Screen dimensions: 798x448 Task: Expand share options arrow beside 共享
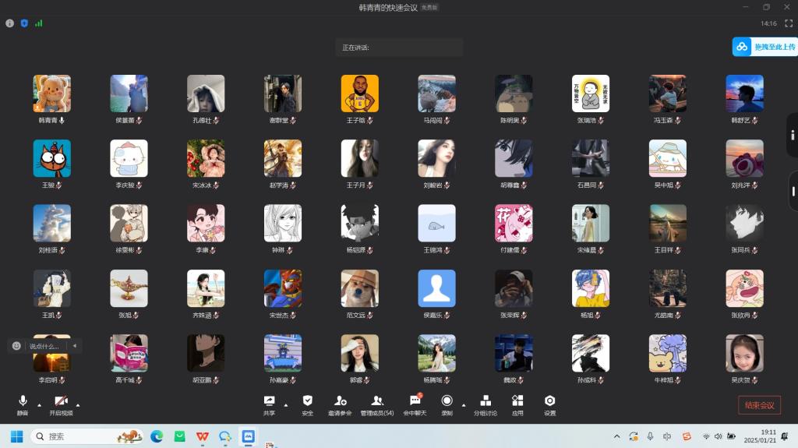(x=285, y=405)
